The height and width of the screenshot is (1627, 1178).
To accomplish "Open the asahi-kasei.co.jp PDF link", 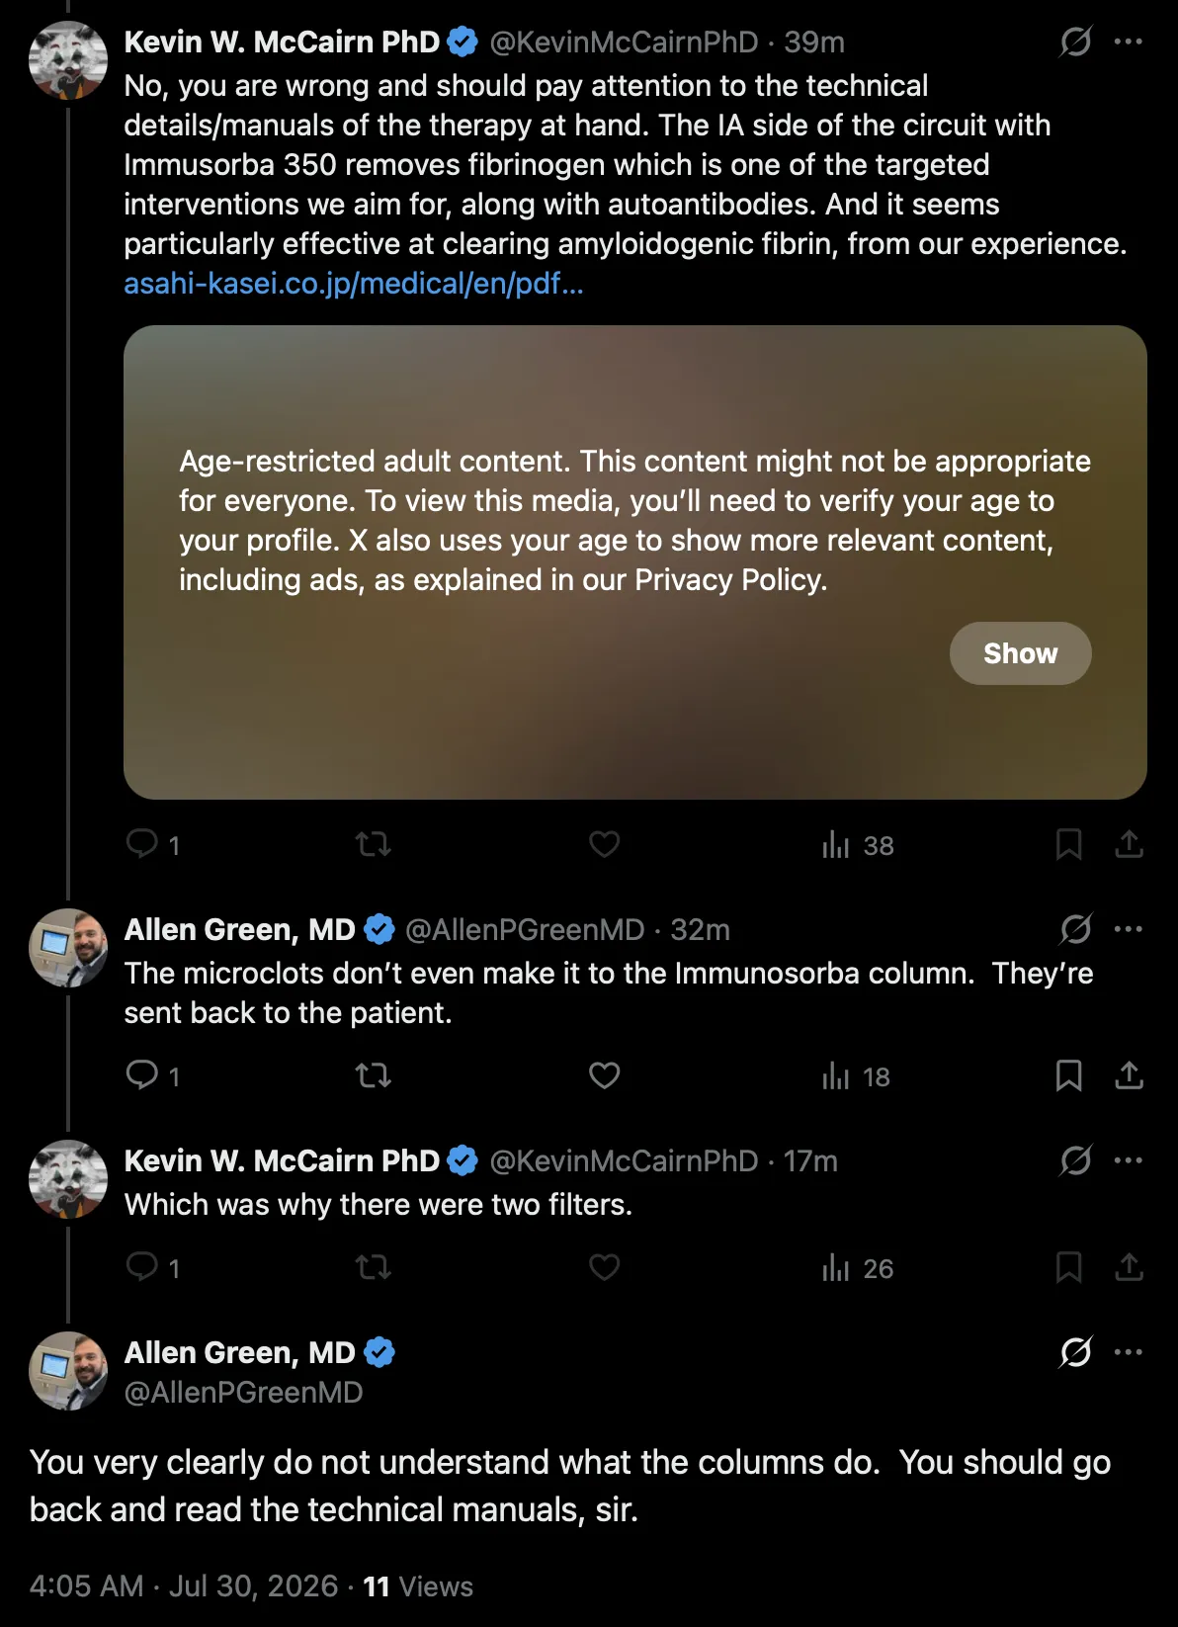I will click(354, 284).
